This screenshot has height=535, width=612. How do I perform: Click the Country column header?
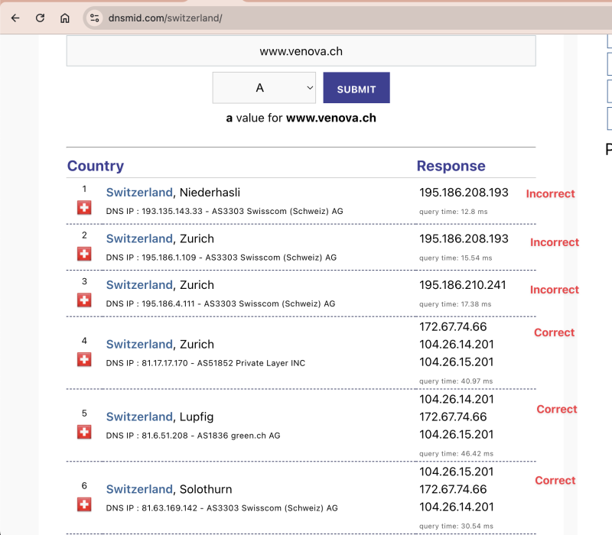(95, 166)
